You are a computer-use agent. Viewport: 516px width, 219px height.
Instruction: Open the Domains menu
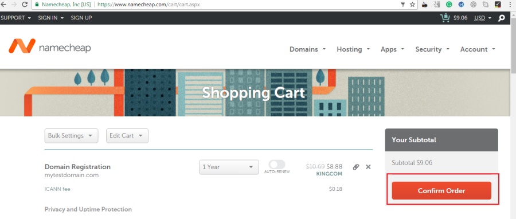[307, 49]
